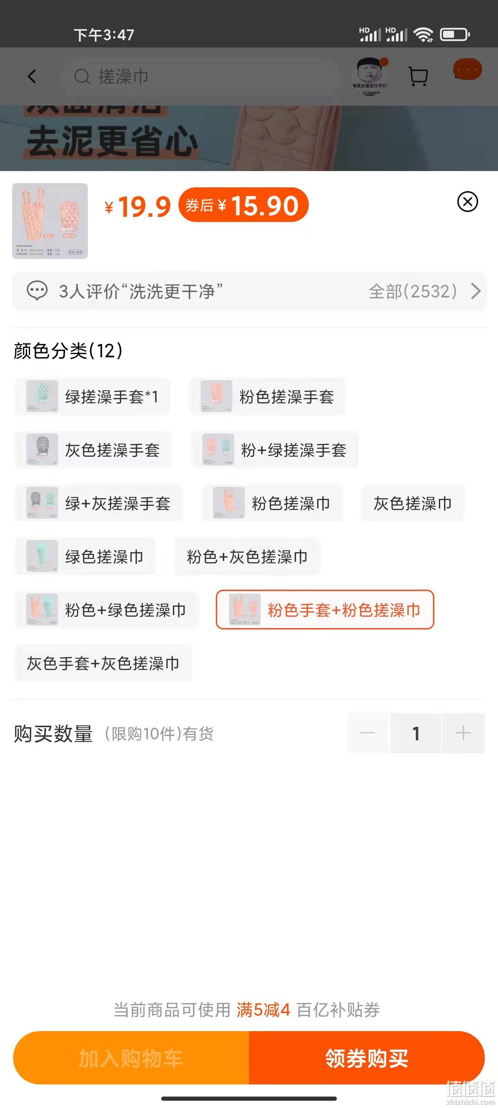Tap the review speech bubble icon

[x=37, y=291]
